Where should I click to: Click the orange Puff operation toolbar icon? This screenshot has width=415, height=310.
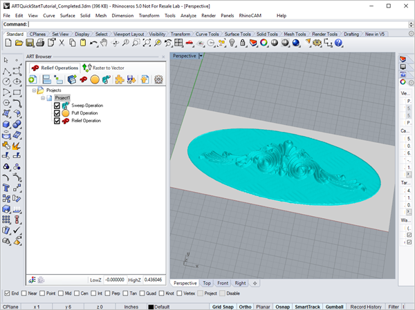point(95,79)
